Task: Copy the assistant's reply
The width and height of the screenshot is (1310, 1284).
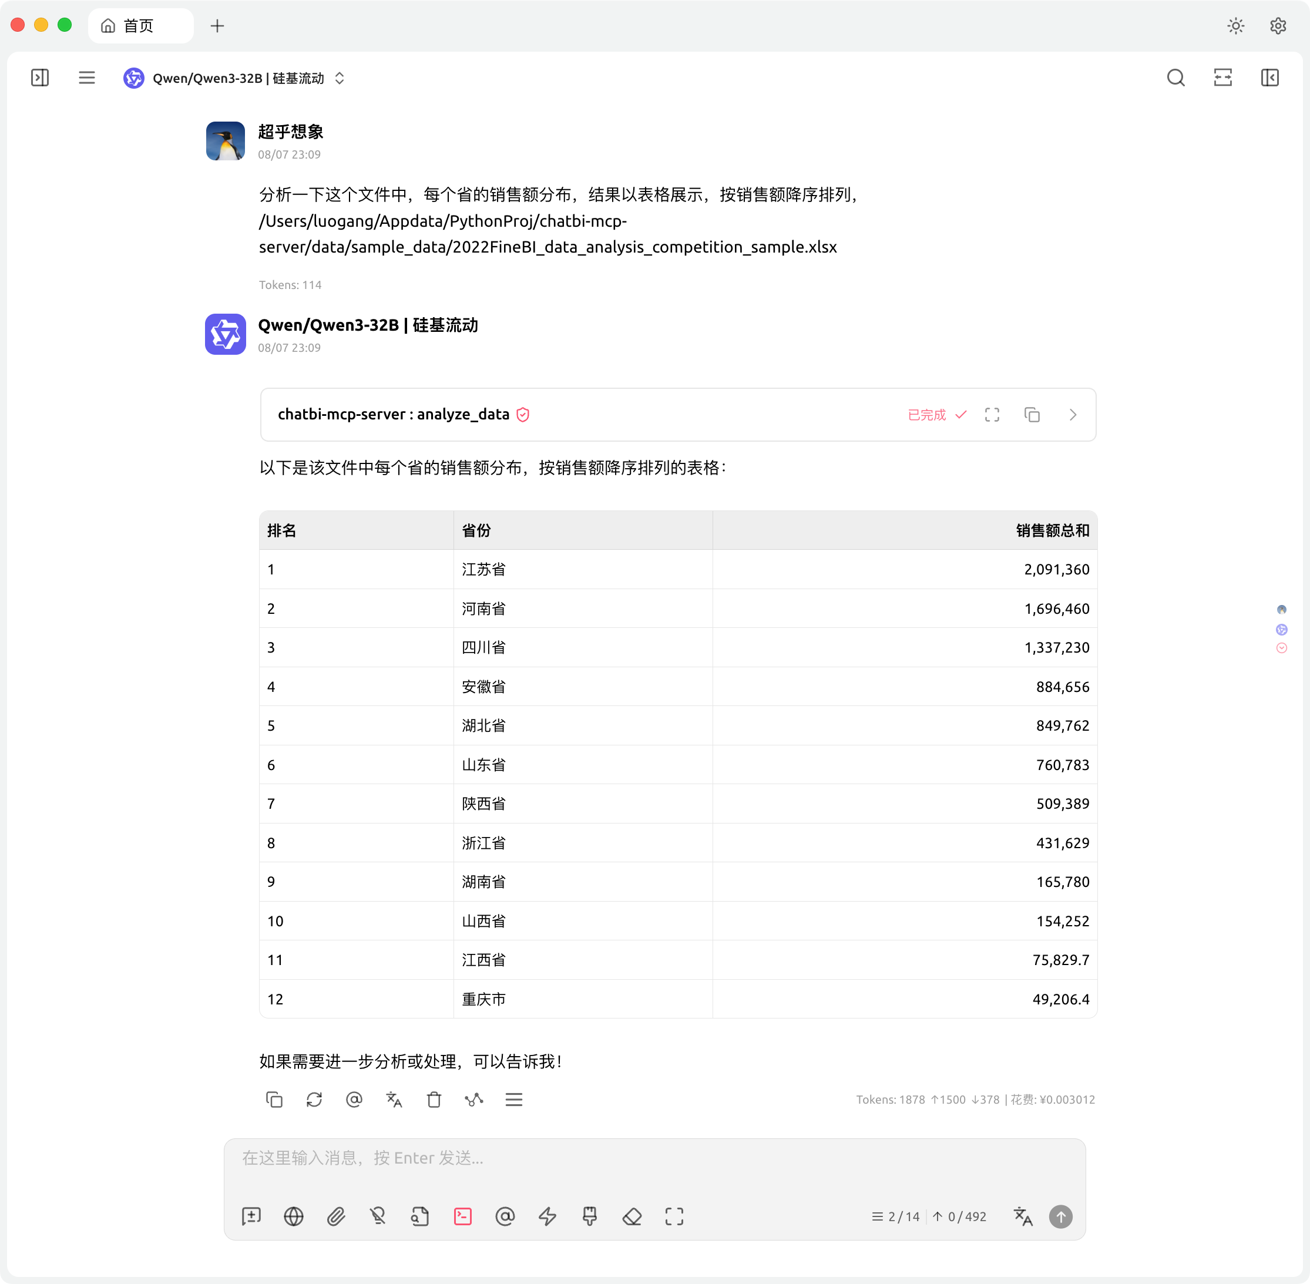Action: [274, 1099]
